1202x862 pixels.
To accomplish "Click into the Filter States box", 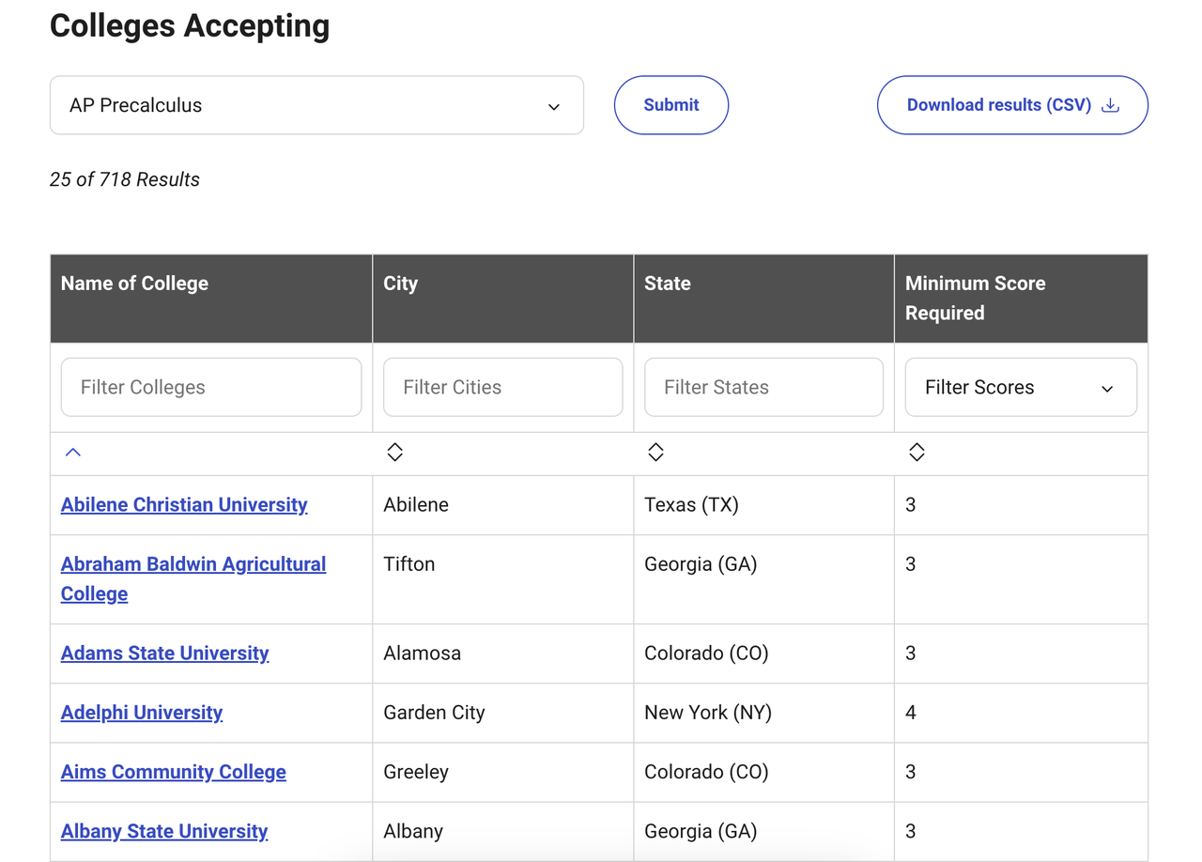I will (x=763, y=387).
